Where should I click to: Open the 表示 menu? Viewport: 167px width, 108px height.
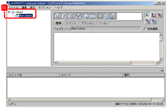(32, 7)
